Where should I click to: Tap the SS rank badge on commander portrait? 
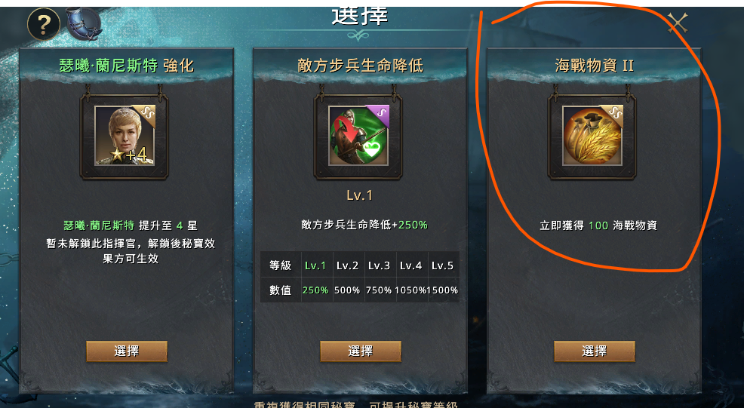(145, 115)
